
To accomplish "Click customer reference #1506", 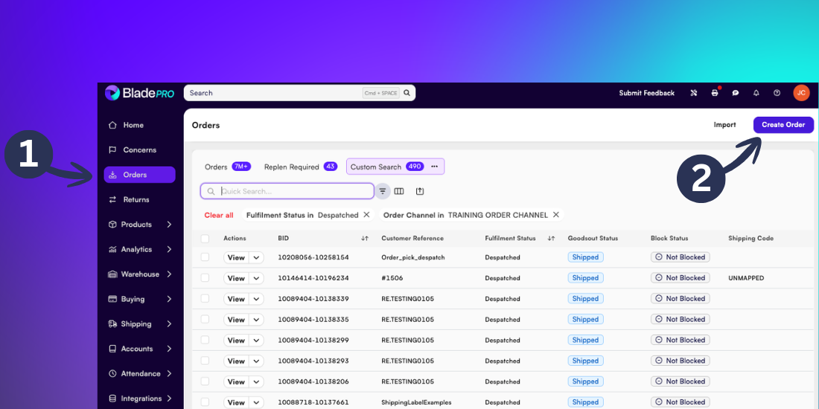I will coord(392,278).
